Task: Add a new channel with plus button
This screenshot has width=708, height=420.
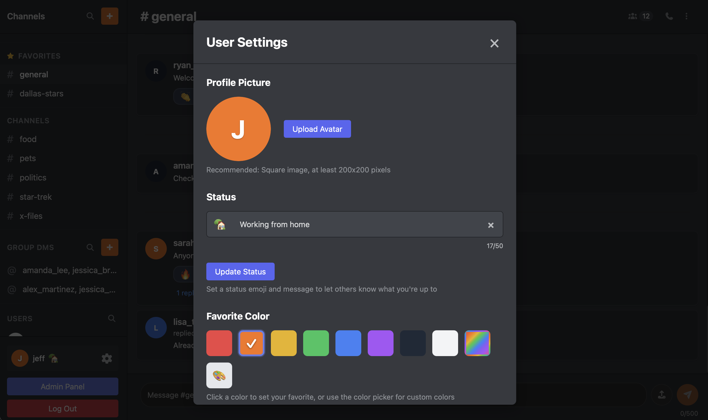Action: point(110,16)
